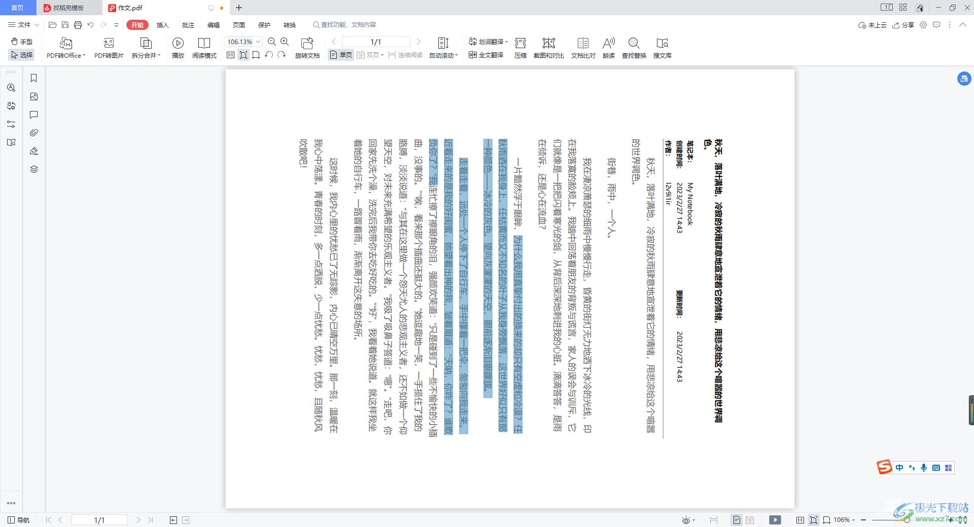Open the 拆分合并 split-merge tool
Screen dimensions: 974x527
click(146, 43)
